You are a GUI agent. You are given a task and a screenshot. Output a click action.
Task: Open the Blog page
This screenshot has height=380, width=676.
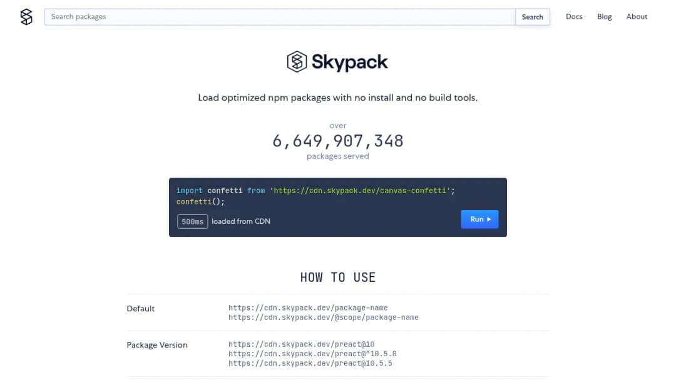[x=604, y=16]
